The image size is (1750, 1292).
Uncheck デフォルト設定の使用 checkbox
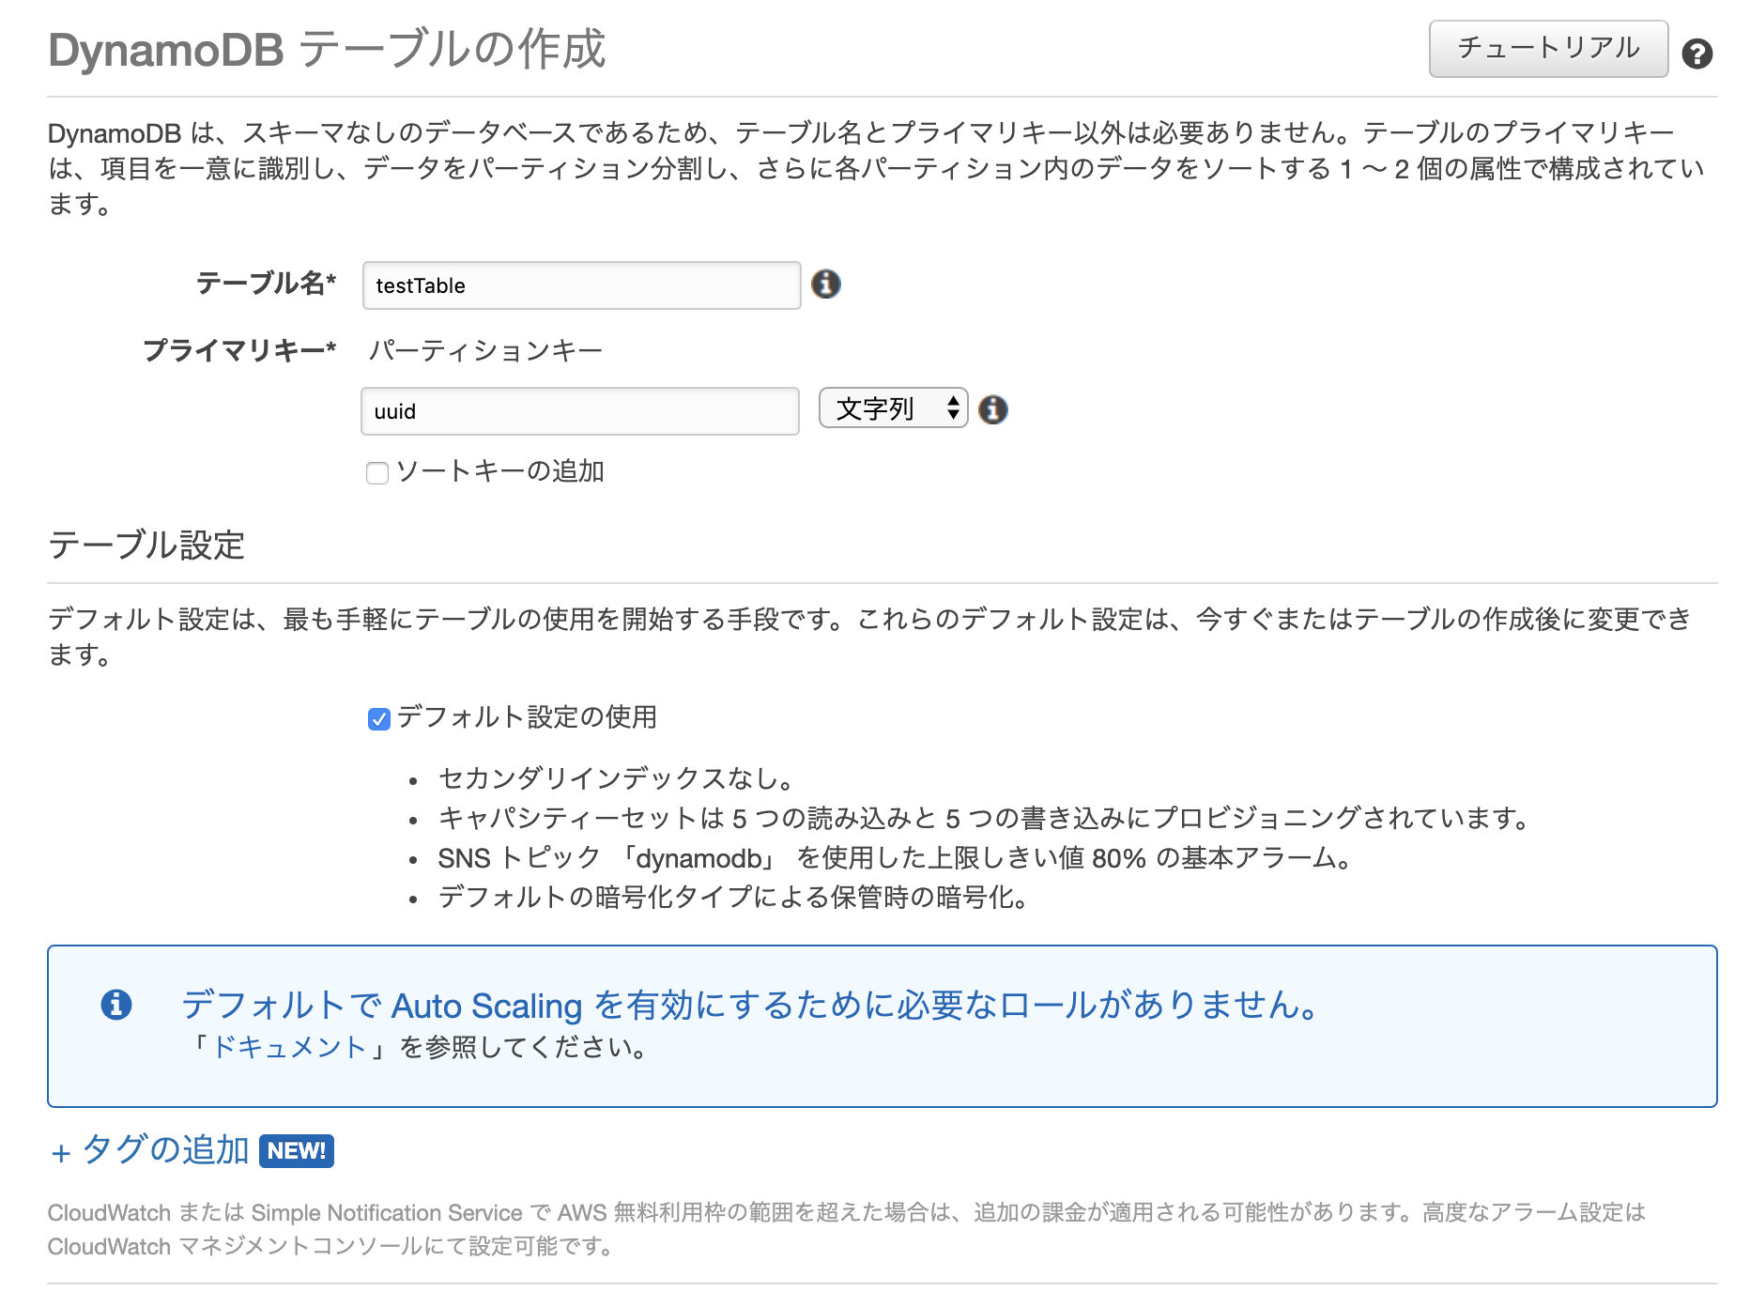[378, 719]
